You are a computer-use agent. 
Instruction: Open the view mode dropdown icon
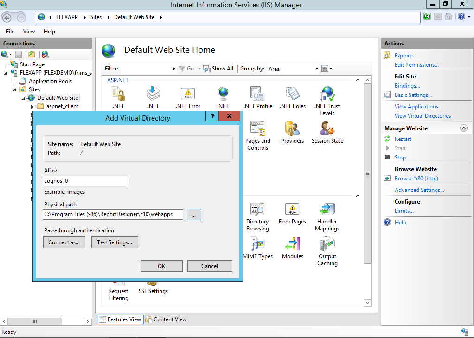327,69
